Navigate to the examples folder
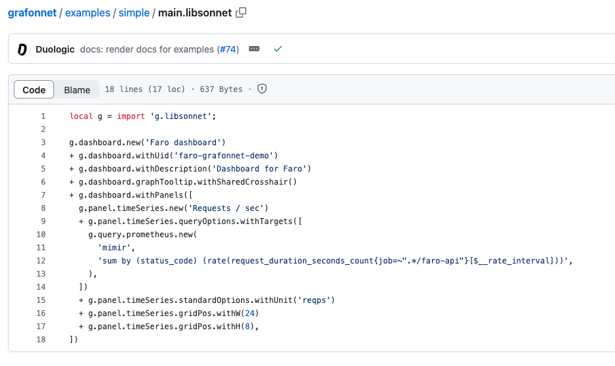Viewport: 615px width, 366px height. click(x=88, y=12)
